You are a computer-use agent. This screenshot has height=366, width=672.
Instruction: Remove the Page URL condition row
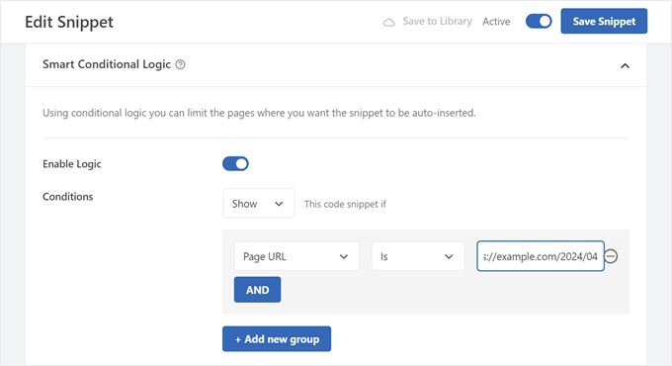(611, 256)
